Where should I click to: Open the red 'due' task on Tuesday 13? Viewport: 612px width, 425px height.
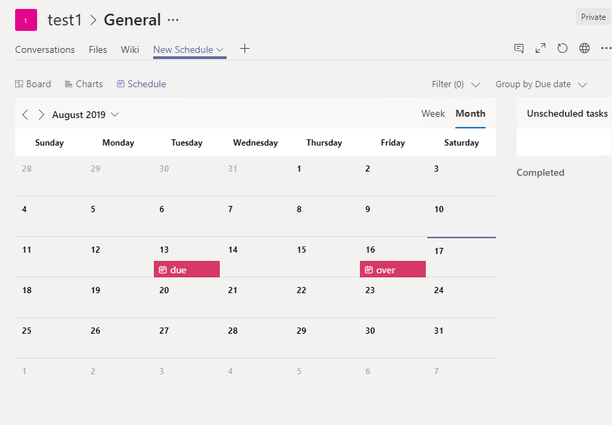click(x=186, y=270)
